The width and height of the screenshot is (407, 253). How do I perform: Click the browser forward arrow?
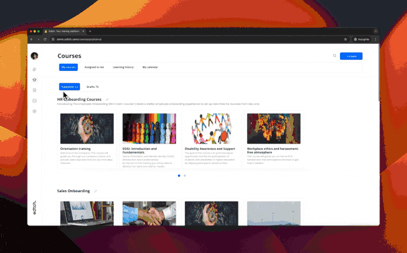point(38,39)
